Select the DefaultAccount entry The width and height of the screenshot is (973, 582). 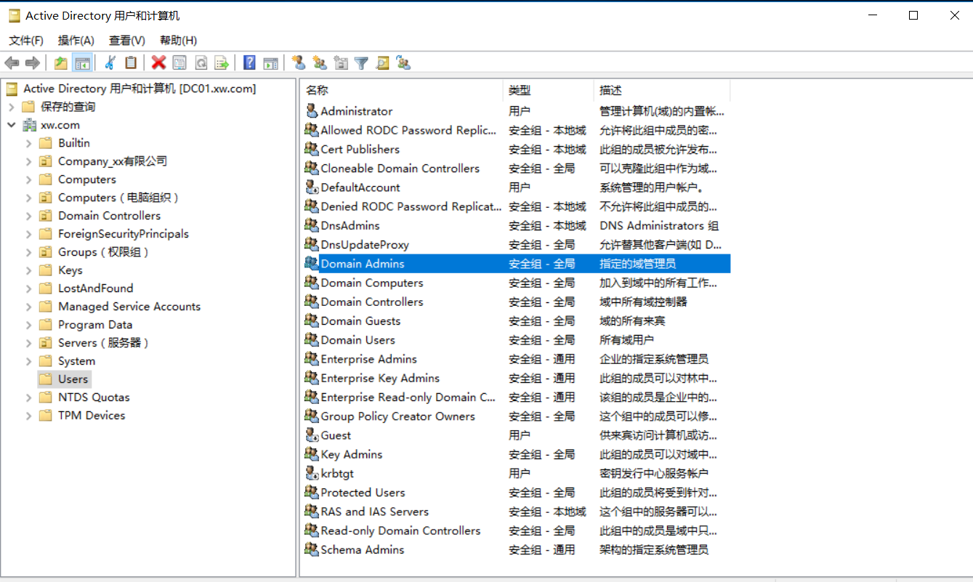point(360,187)
